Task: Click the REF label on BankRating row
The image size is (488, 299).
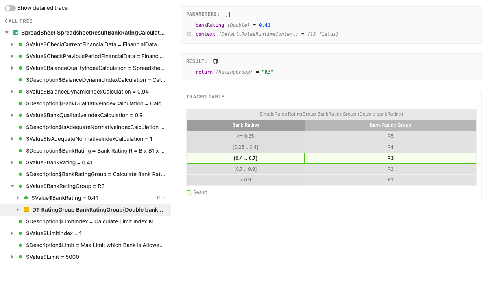Action: [161, 197]
